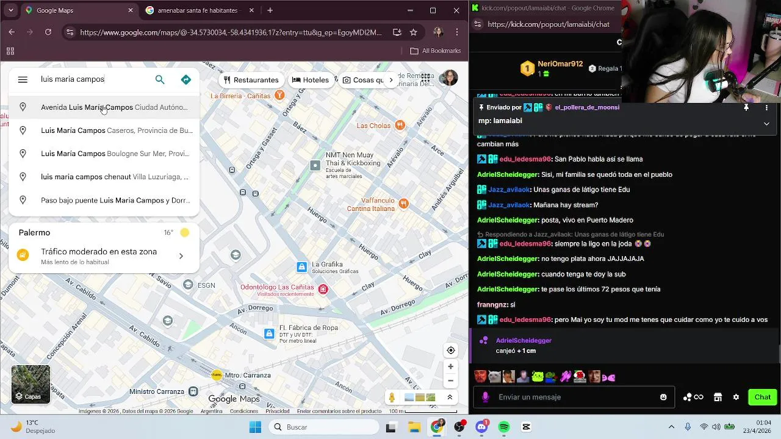This screenshot has width=781, height=439.
Task: Open the Condiciones link in map footer
Action: tap(244, 412)
